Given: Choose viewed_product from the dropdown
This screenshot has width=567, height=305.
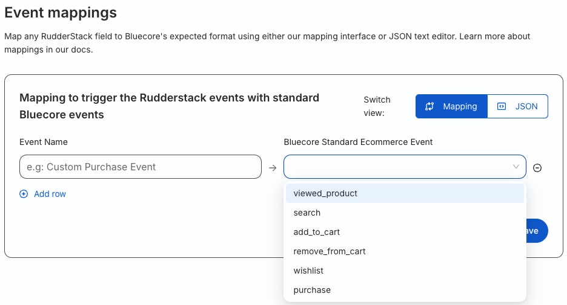Looking at the screenshot, I should click(405, 193).
